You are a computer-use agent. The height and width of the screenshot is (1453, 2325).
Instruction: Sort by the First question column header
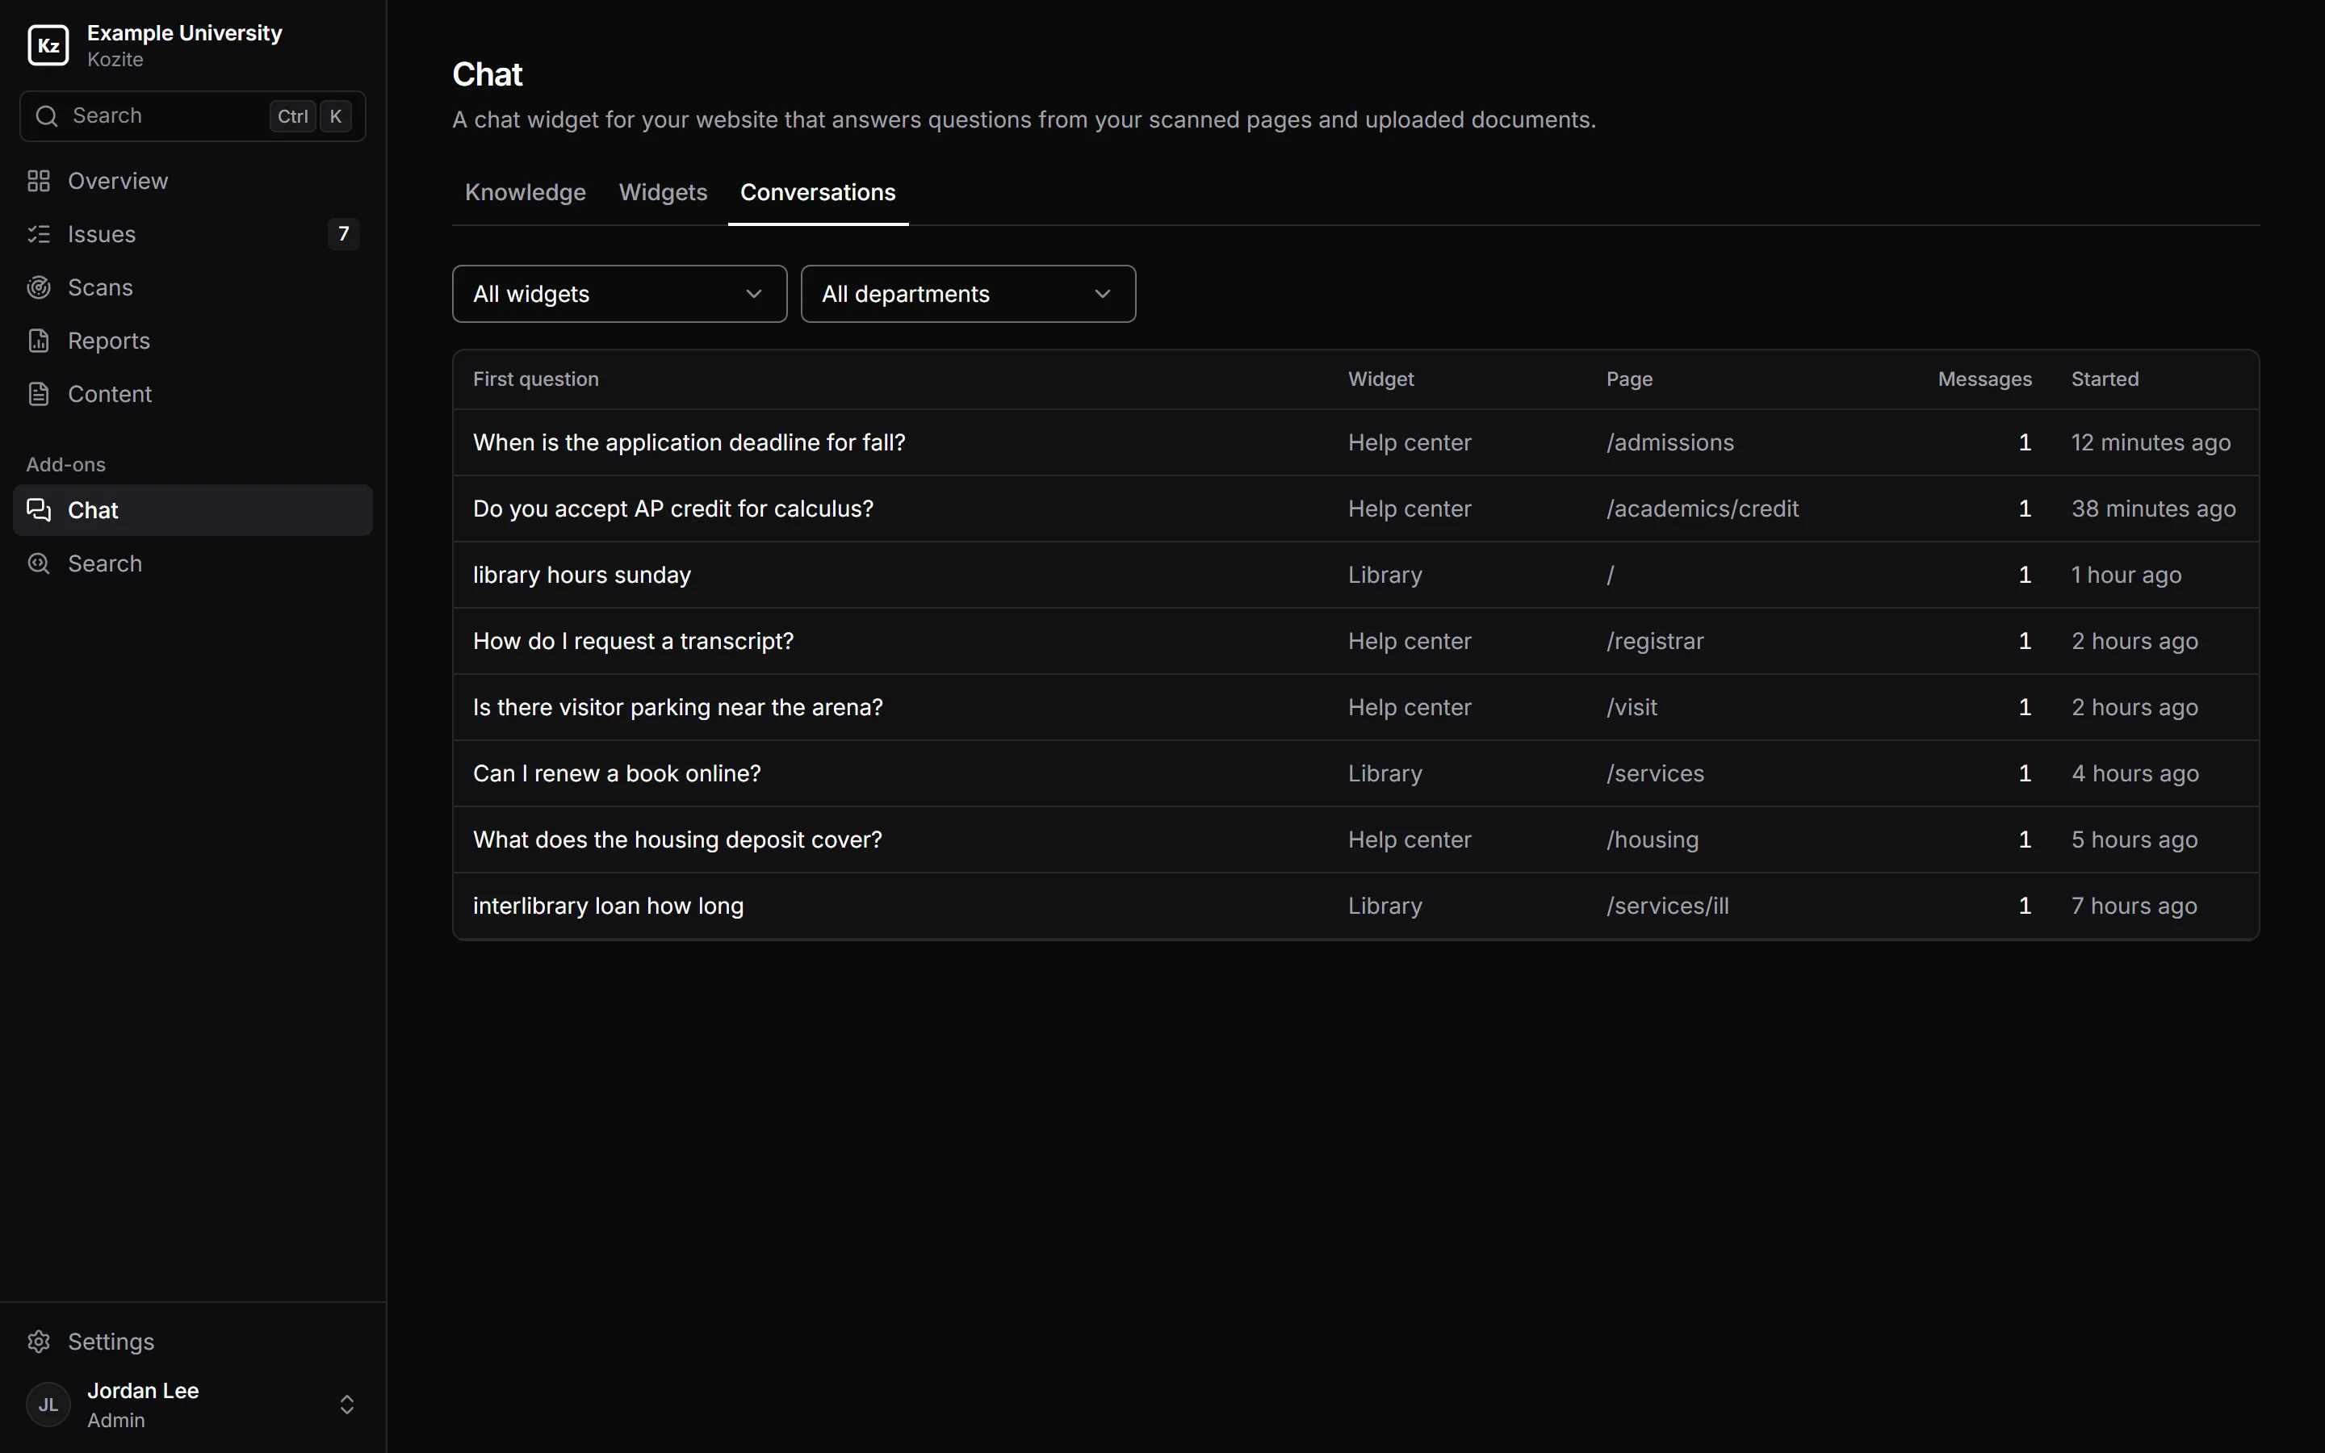coord(536,379)
